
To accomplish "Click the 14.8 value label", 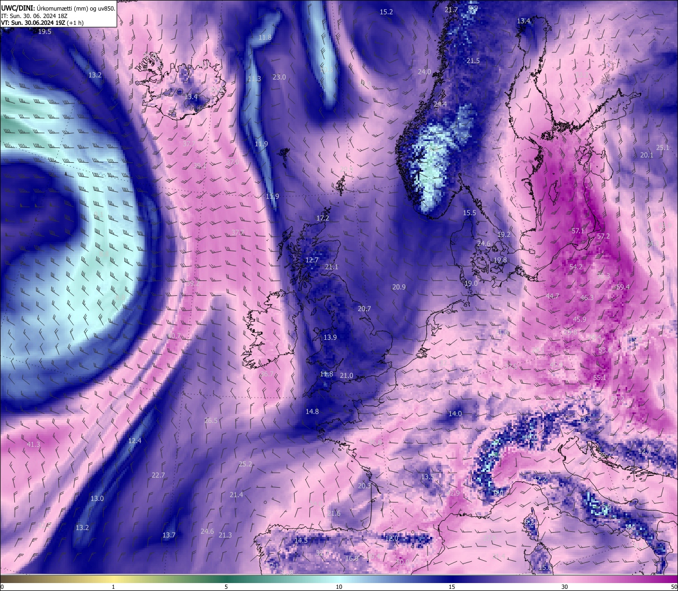I will (312, 411).
